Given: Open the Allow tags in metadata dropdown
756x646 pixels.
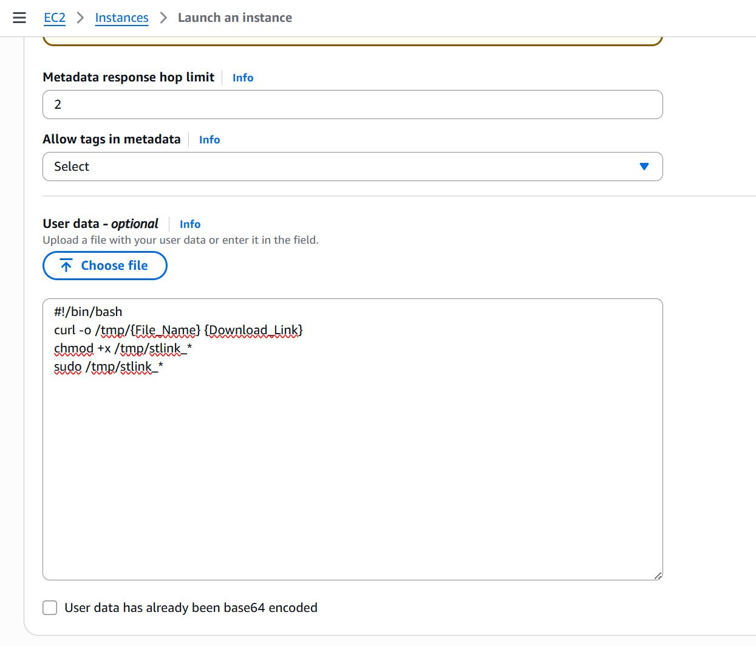Looking at the screenshot, I should [352, 166].
